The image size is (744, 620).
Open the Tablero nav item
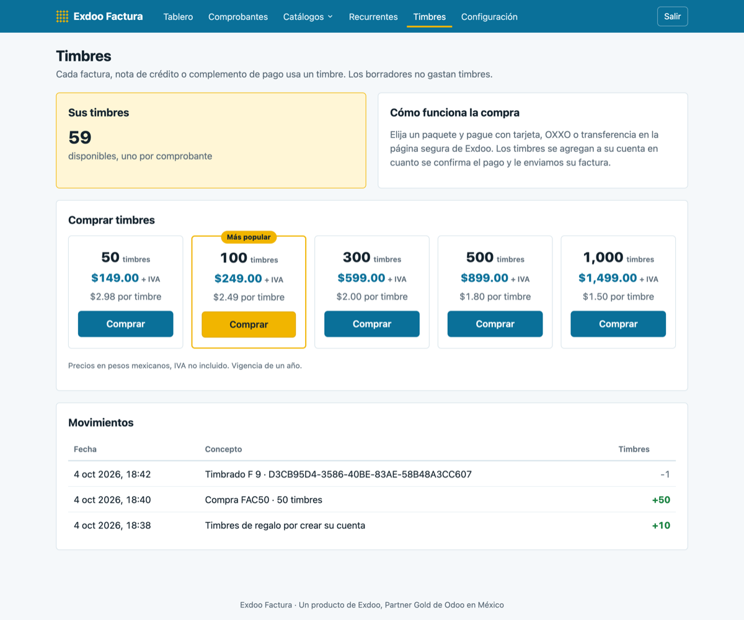(x=178, y=17)
